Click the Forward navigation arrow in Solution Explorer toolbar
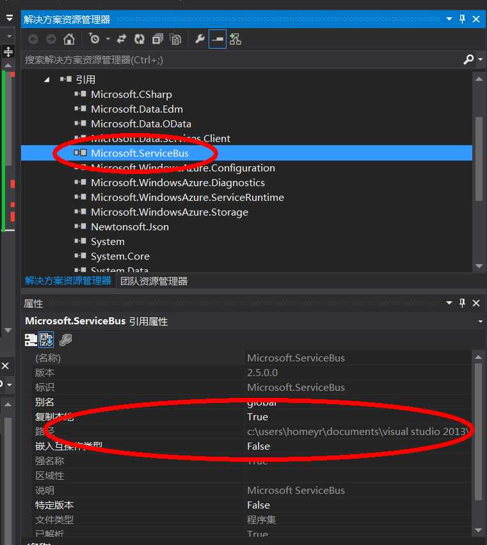487x545 pixels. [x=51, y=39]
